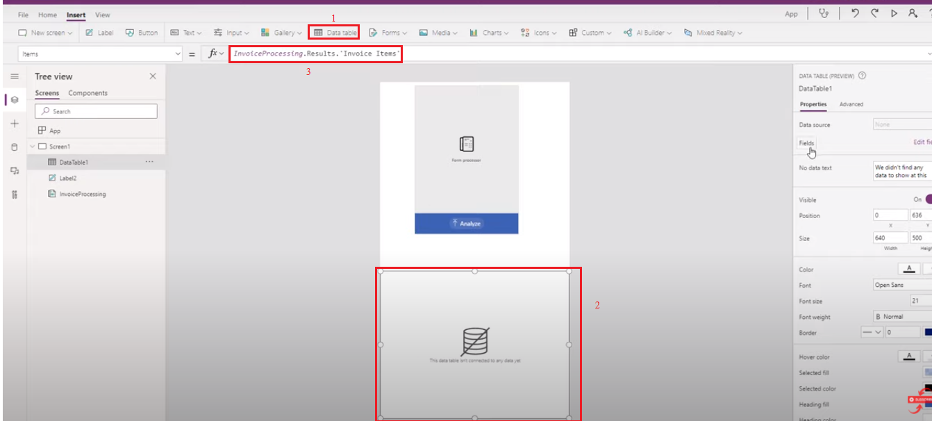Open the Data sources cylinder icon
Screen dimensions: 932x421
[15, 147]
